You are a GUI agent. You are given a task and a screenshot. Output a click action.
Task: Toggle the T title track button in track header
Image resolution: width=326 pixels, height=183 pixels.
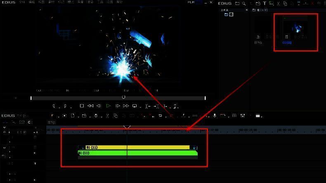point(35,164)
